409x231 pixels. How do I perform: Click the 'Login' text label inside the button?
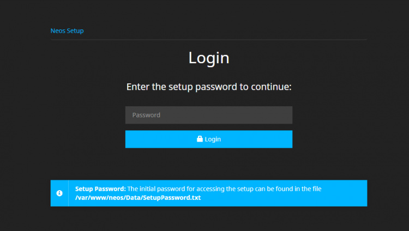213,139
